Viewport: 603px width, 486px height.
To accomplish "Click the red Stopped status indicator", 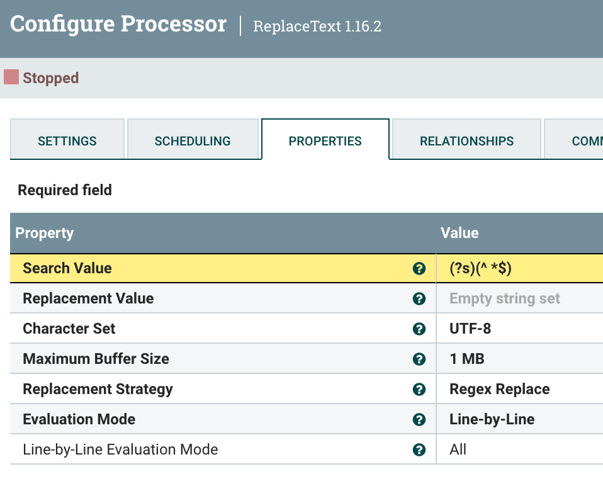I will (x=11, y=77).
